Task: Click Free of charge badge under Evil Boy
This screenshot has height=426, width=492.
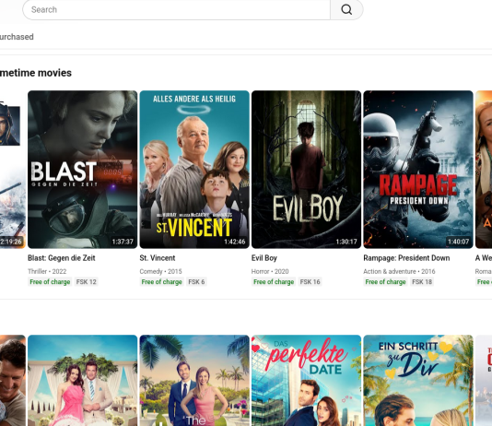Action: pyautogui.click(x=274, y=282)
